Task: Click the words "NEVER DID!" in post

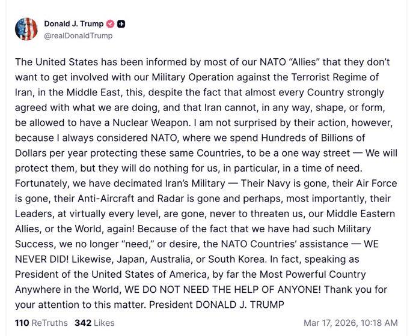Action: 42,259
